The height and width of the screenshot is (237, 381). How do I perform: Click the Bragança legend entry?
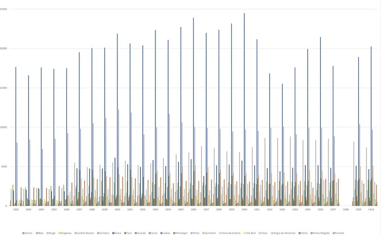67,233
